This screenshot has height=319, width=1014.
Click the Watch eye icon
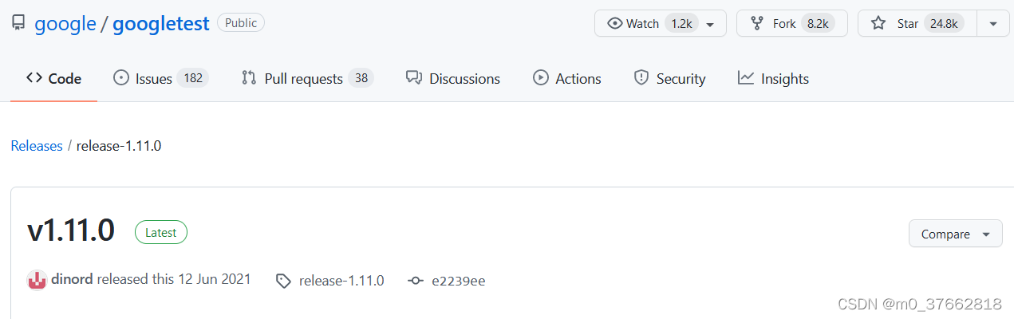tap(614, 24)
